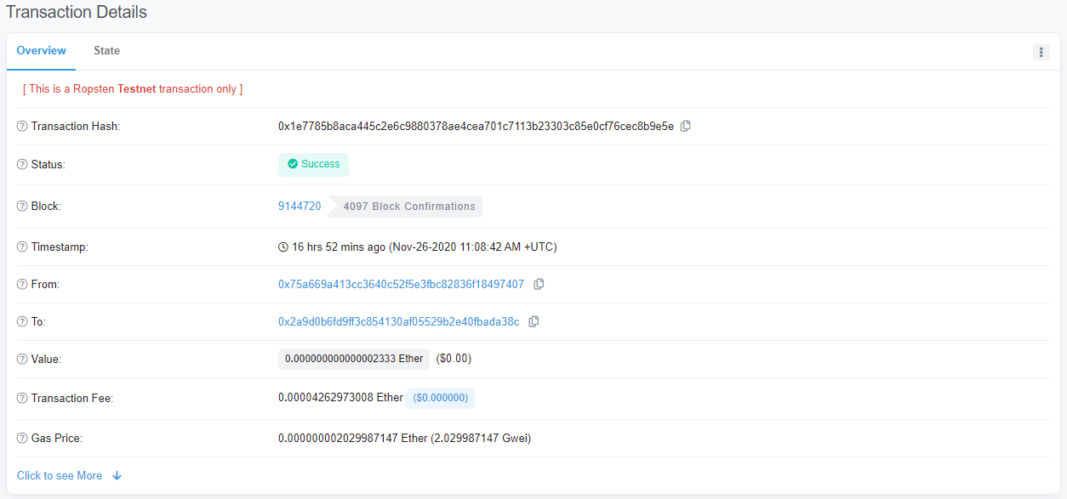Copy the To address to clipboard

tap(533, 321)
